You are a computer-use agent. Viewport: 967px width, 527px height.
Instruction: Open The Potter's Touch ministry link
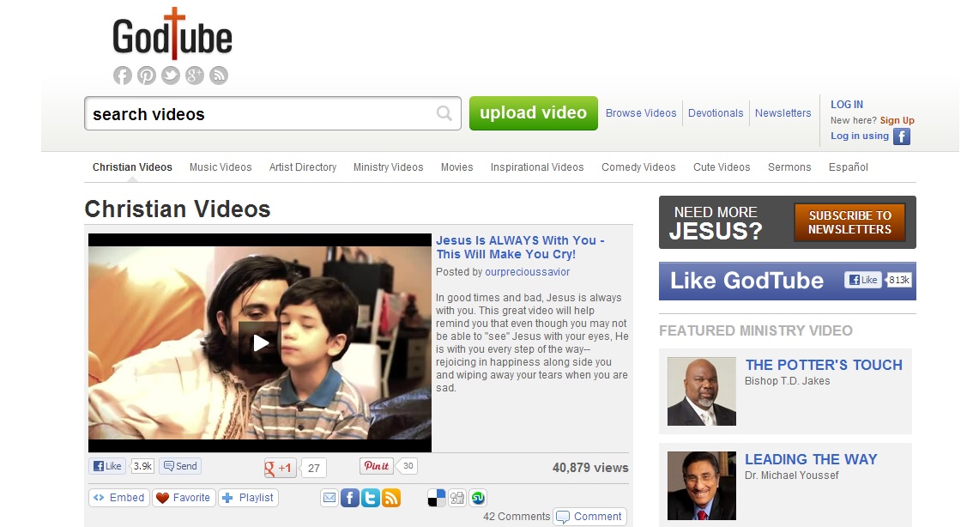click(824, 365)
